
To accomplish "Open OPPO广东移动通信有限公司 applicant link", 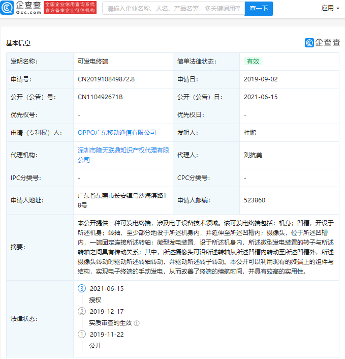I will tap(117, 133).
